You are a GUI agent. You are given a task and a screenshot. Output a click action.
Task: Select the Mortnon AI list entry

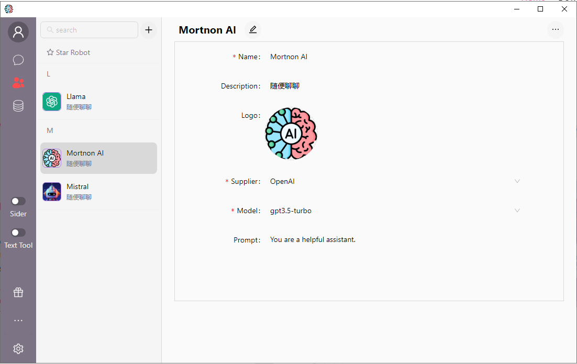pyautogui.click(x=98, y=158)
